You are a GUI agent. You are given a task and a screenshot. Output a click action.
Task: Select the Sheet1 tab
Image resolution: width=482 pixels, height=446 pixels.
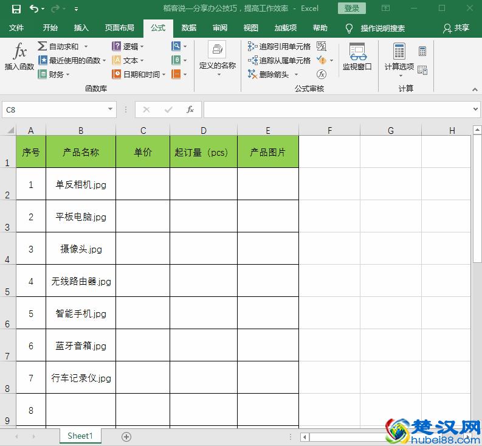80,436
